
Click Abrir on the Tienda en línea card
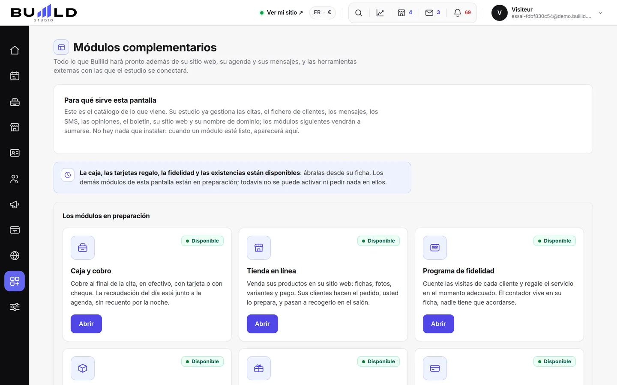262,324
